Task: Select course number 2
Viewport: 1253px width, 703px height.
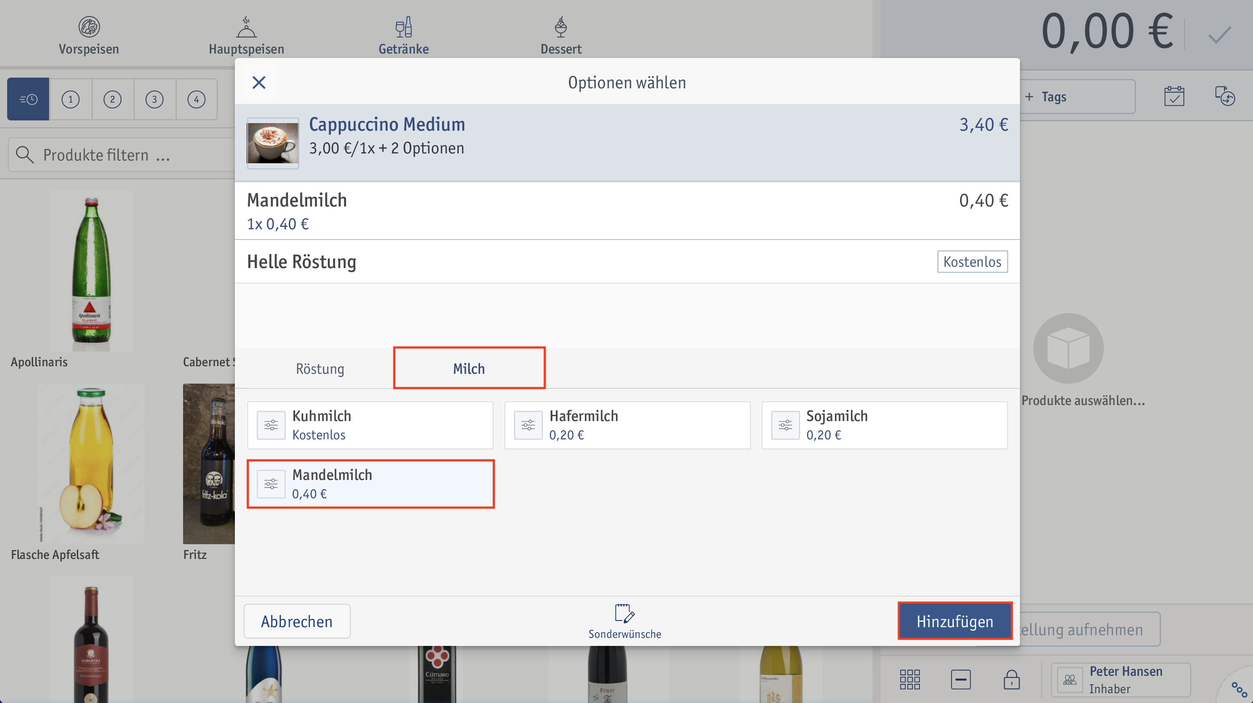Action: 113,99
